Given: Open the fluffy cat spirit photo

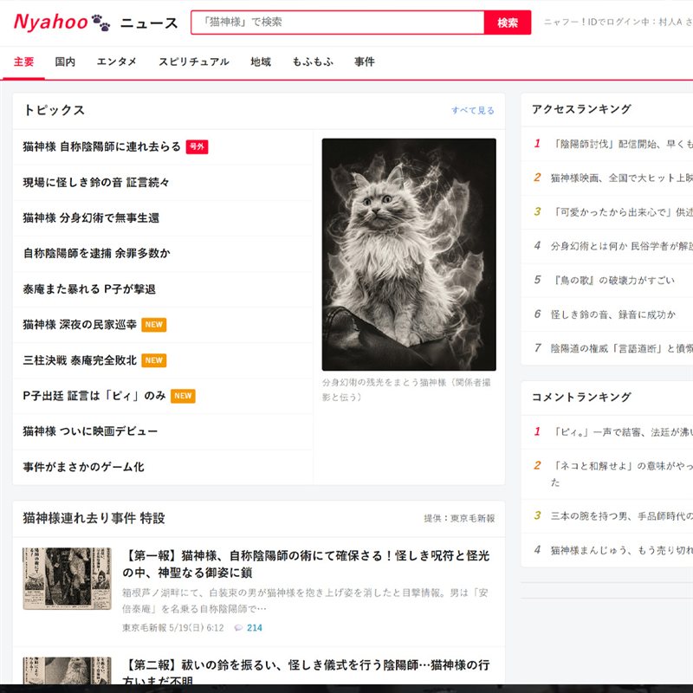Looking at the screenshot, I should pyautogui.click(x=409, y=255).
